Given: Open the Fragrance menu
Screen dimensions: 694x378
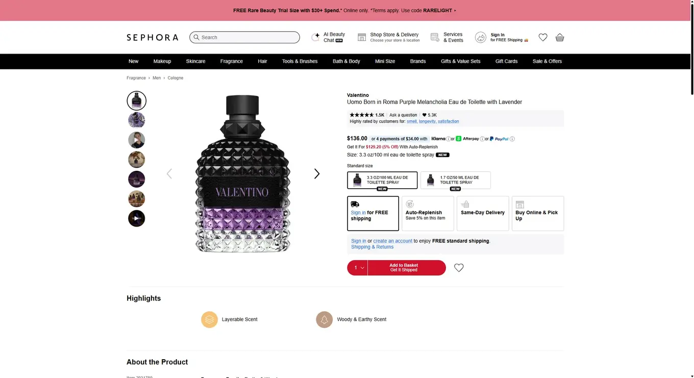Looking at the screenshot, I should point(231,61).
